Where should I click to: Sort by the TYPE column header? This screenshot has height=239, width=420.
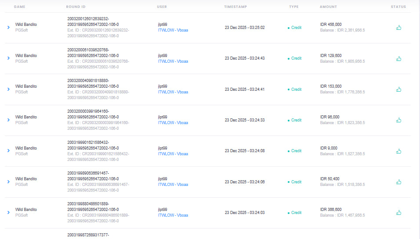pyautogui.click(x=294, y=7)
